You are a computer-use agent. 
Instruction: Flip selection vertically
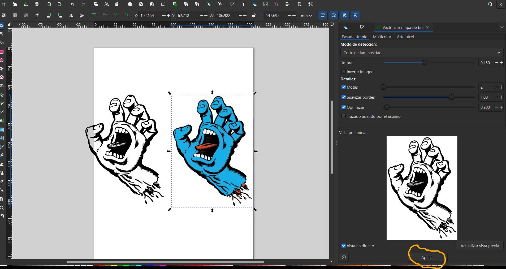[x=82, y=16]
